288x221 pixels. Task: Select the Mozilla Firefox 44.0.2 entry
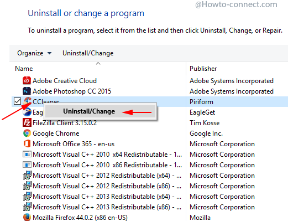80,218
